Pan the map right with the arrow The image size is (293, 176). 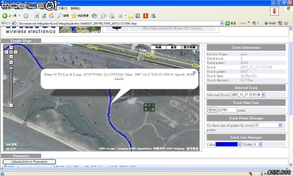point(16,52)
